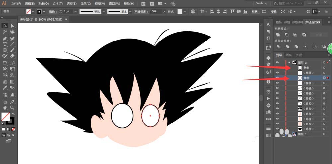
Task: Select the Type tool
Action: [x=5, y=44]
